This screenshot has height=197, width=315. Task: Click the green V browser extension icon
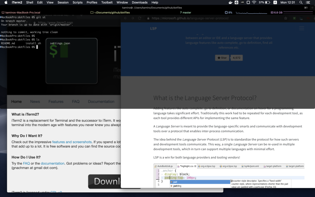(295, 18)
